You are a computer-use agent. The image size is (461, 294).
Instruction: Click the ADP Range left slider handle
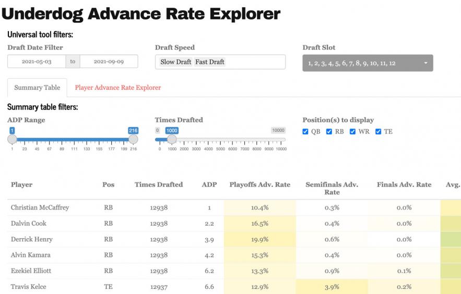12,139
